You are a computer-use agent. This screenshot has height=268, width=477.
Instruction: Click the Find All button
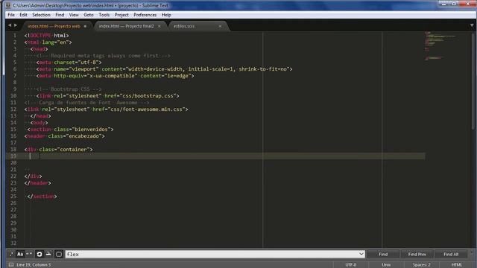[451, 254]
